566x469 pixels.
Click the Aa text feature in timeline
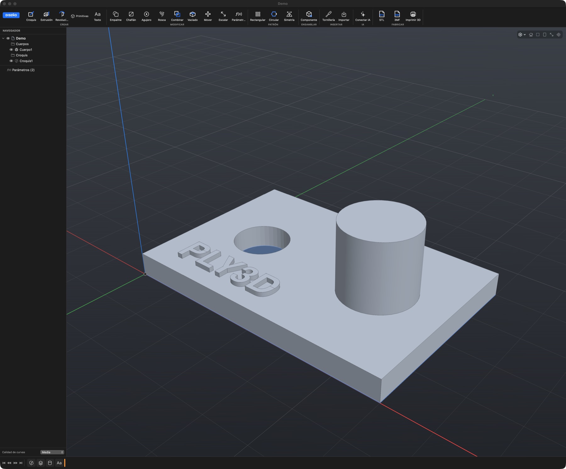(x=59, y=463)
